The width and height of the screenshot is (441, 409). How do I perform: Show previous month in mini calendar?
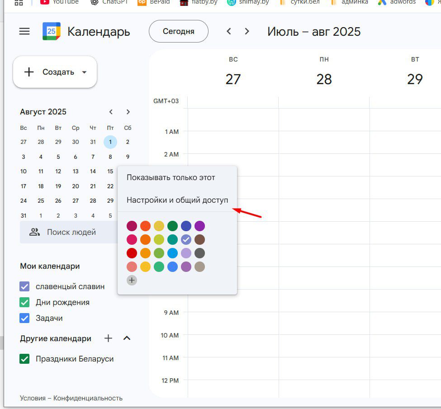[x=111, y=112]
